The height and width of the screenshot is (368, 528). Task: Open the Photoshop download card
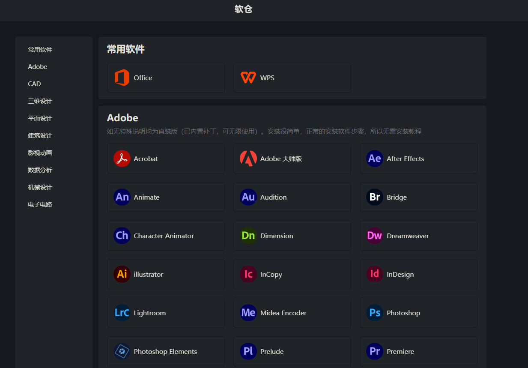[418, 313]
